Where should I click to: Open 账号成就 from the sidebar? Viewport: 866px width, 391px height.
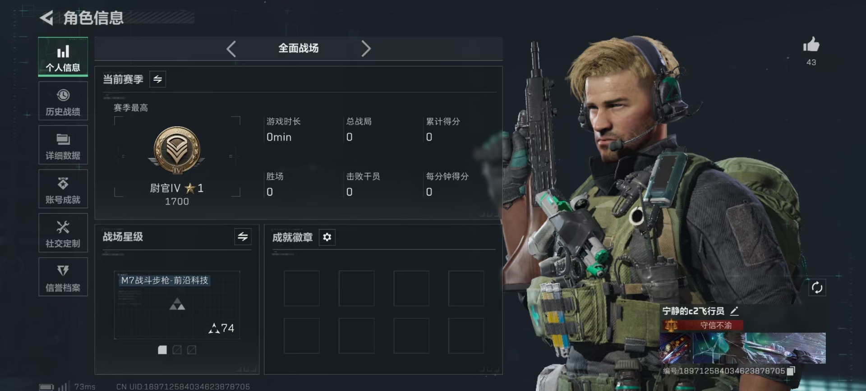coord(63,189)
